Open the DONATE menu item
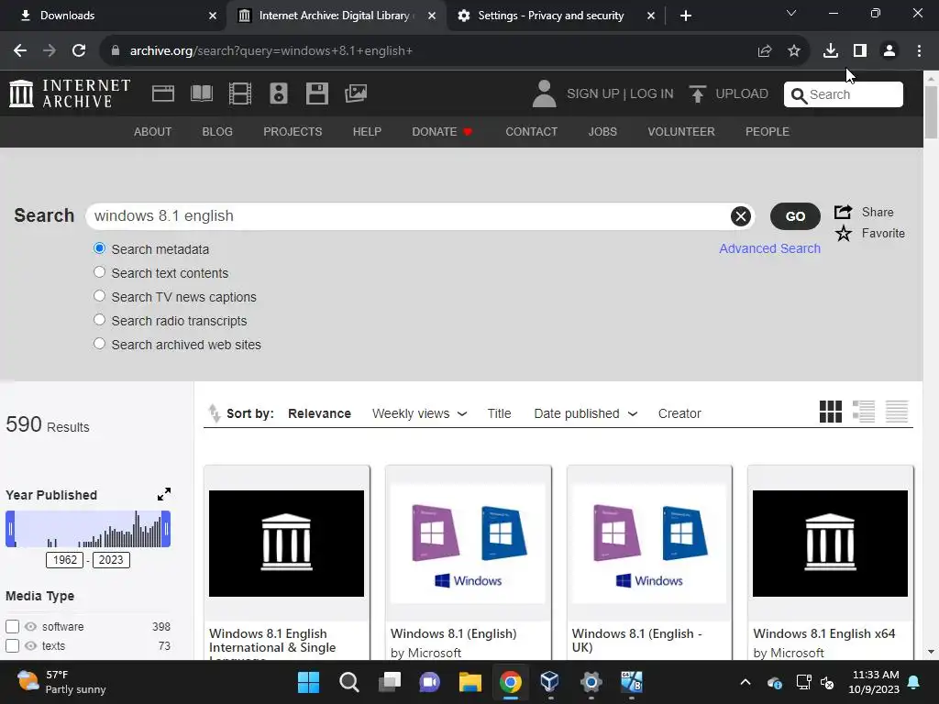The width and height of the screenshot is (939, 704). coord(443,132)
